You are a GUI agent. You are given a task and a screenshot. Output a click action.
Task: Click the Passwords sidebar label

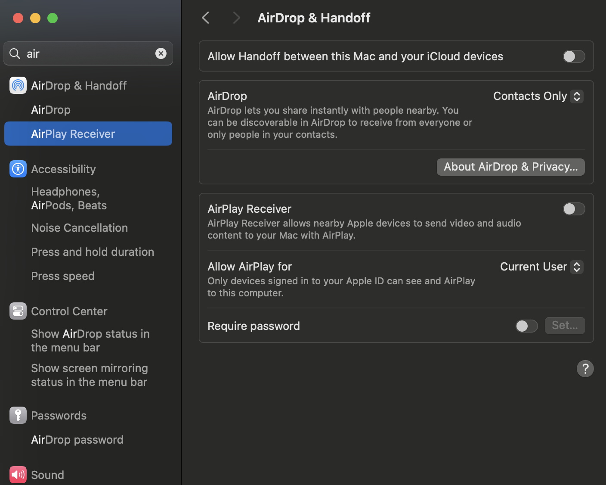point(59,416)
